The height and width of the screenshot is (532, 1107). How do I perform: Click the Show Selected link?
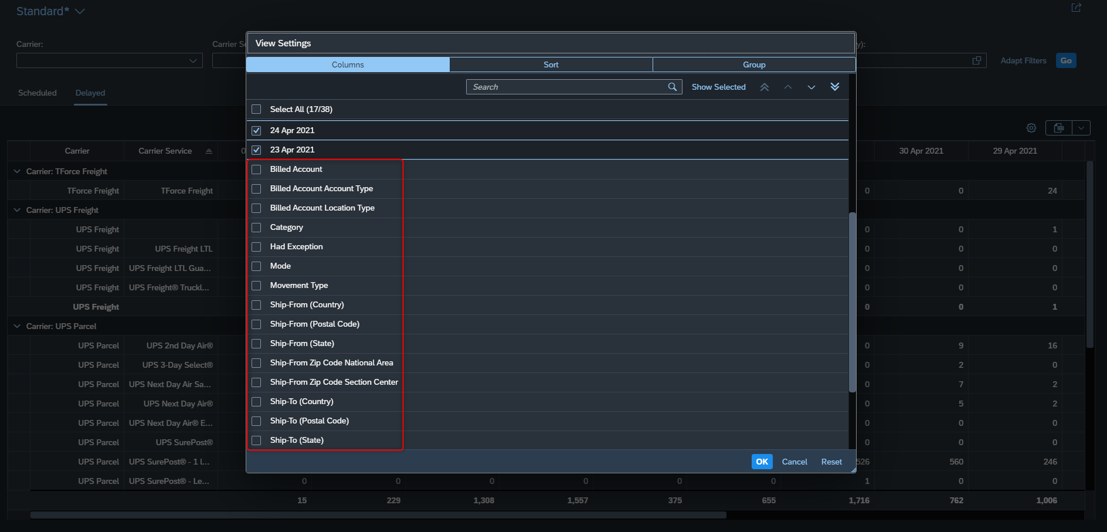718,87
